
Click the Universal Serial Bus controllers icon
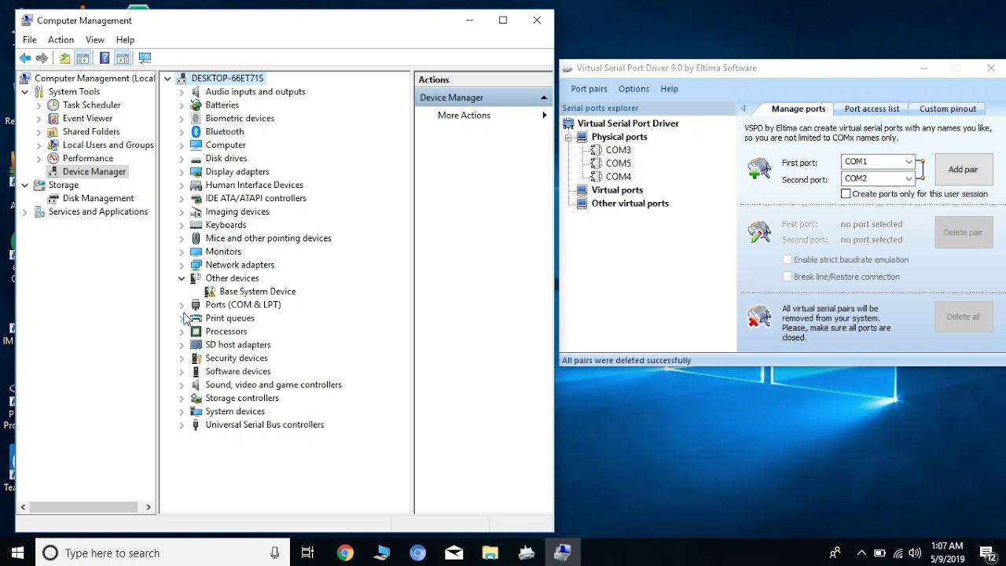coord(196,424)
